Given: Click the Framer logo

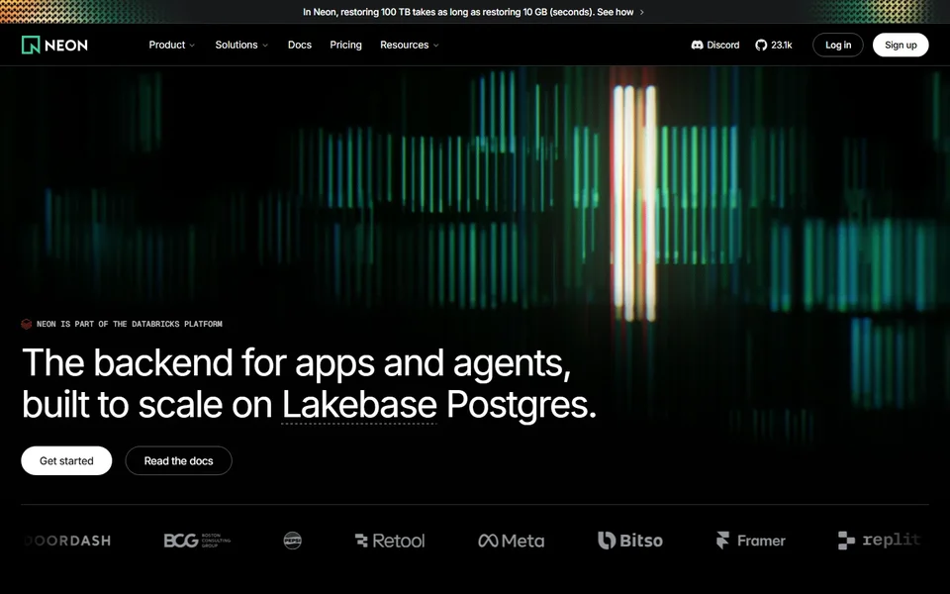Looking at the screenshot, I should point(750,541).
